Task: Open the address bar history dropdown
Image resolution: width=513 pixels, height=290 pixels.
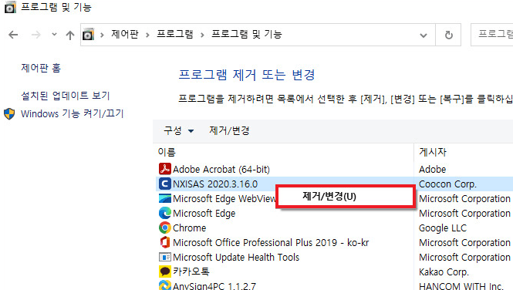Action: (x=424, y=35)
